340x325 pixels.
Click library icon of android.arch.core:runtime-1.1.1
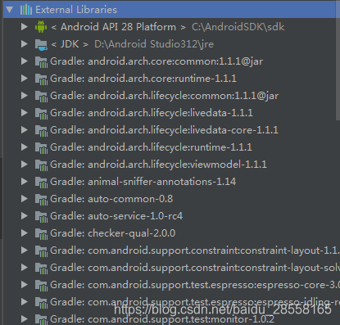(x=41, y=79)
